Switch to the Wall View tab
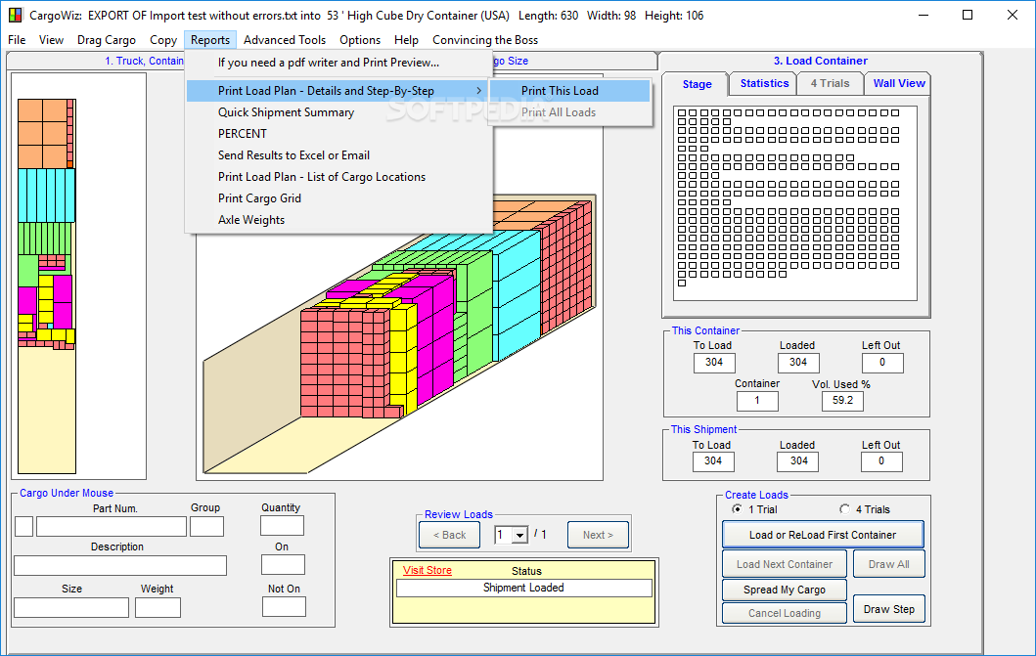Viewport: 1036px width, 656px height. 899,83
